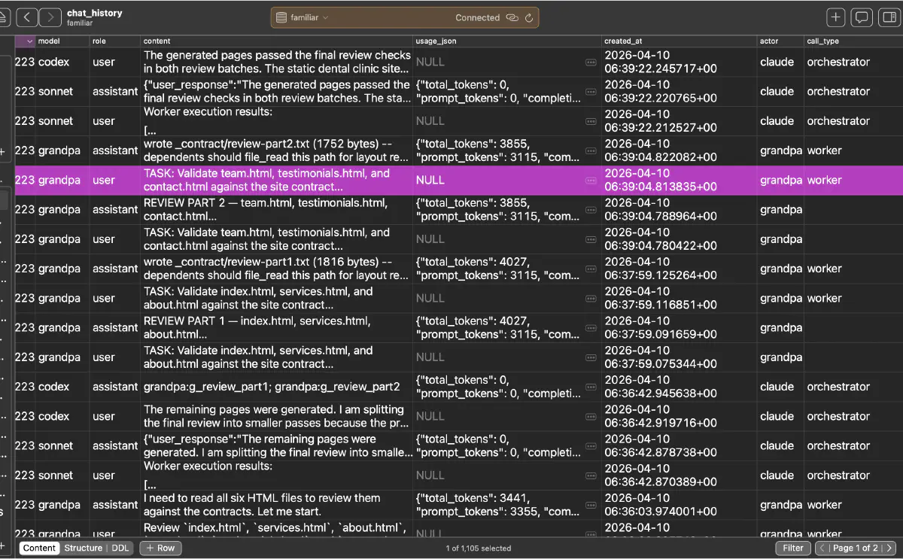Go forward with the right arrow button

click(50, 17)
